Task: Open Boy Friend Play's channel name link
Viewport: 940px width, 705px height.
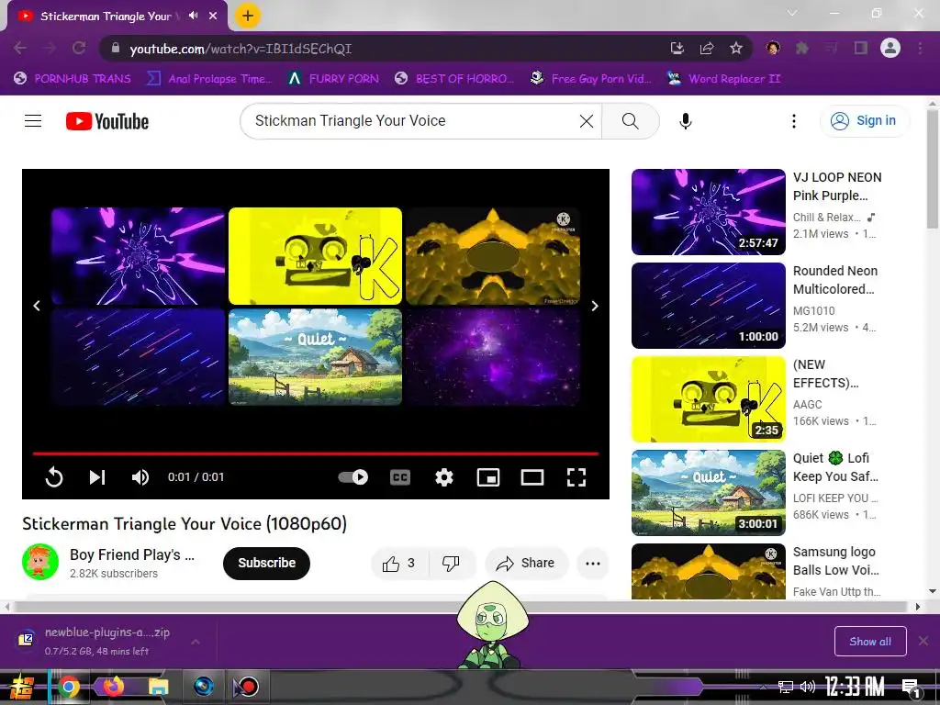Action: coord(132,554)
